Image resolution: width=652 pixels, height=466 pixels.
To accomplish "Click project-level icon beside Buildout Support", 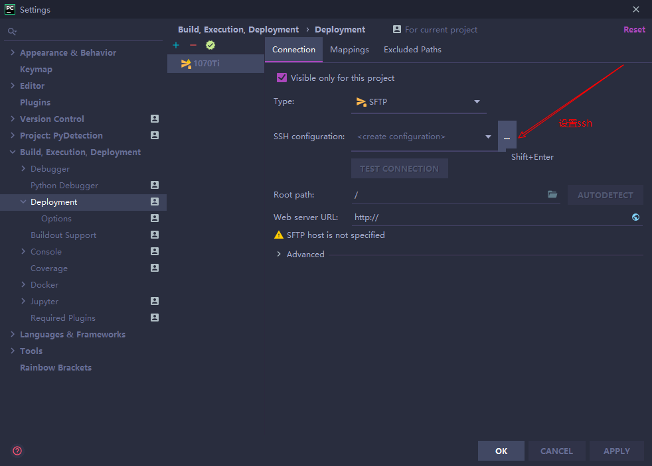I will 155,235.
